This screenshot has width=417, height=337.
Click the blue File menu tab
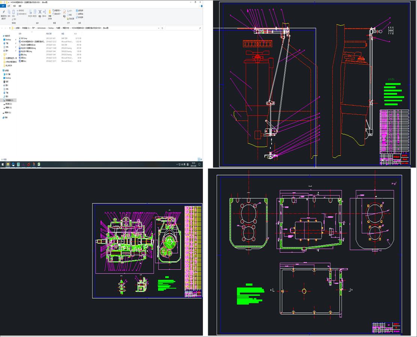(x=3, y=6)
